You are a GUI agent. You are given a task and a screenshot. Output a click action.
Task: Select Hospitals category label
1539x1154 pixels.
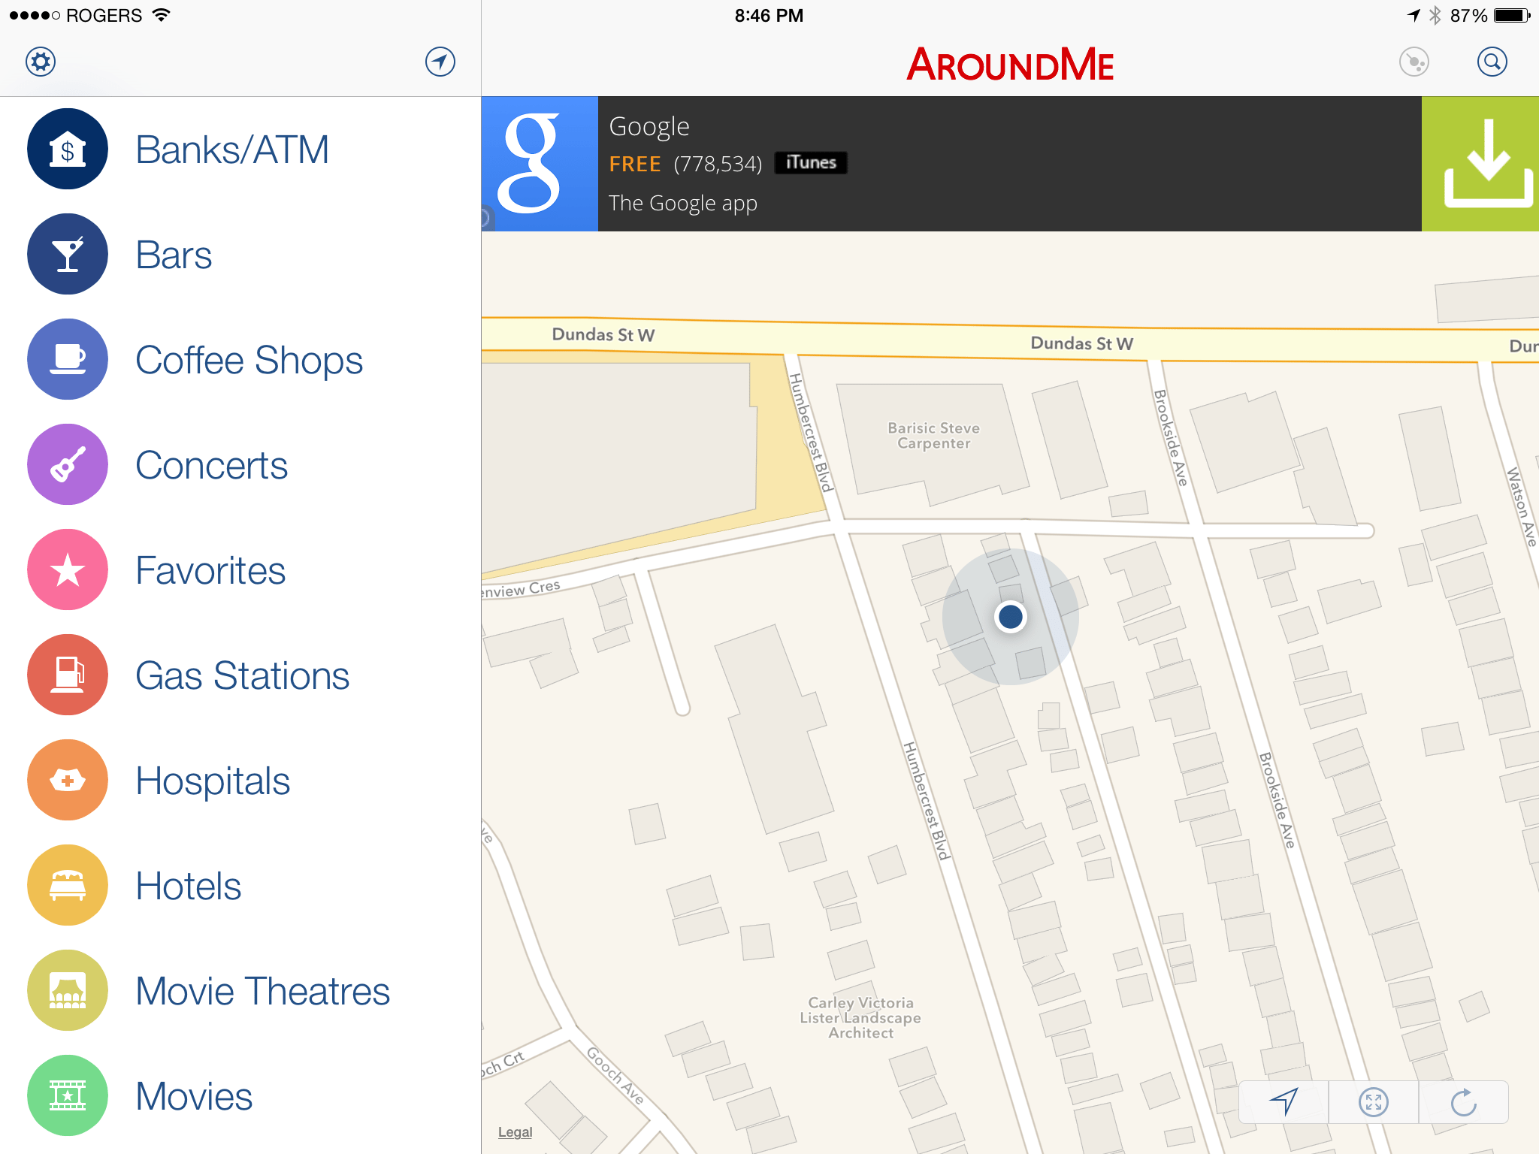[x=213, y=782]
